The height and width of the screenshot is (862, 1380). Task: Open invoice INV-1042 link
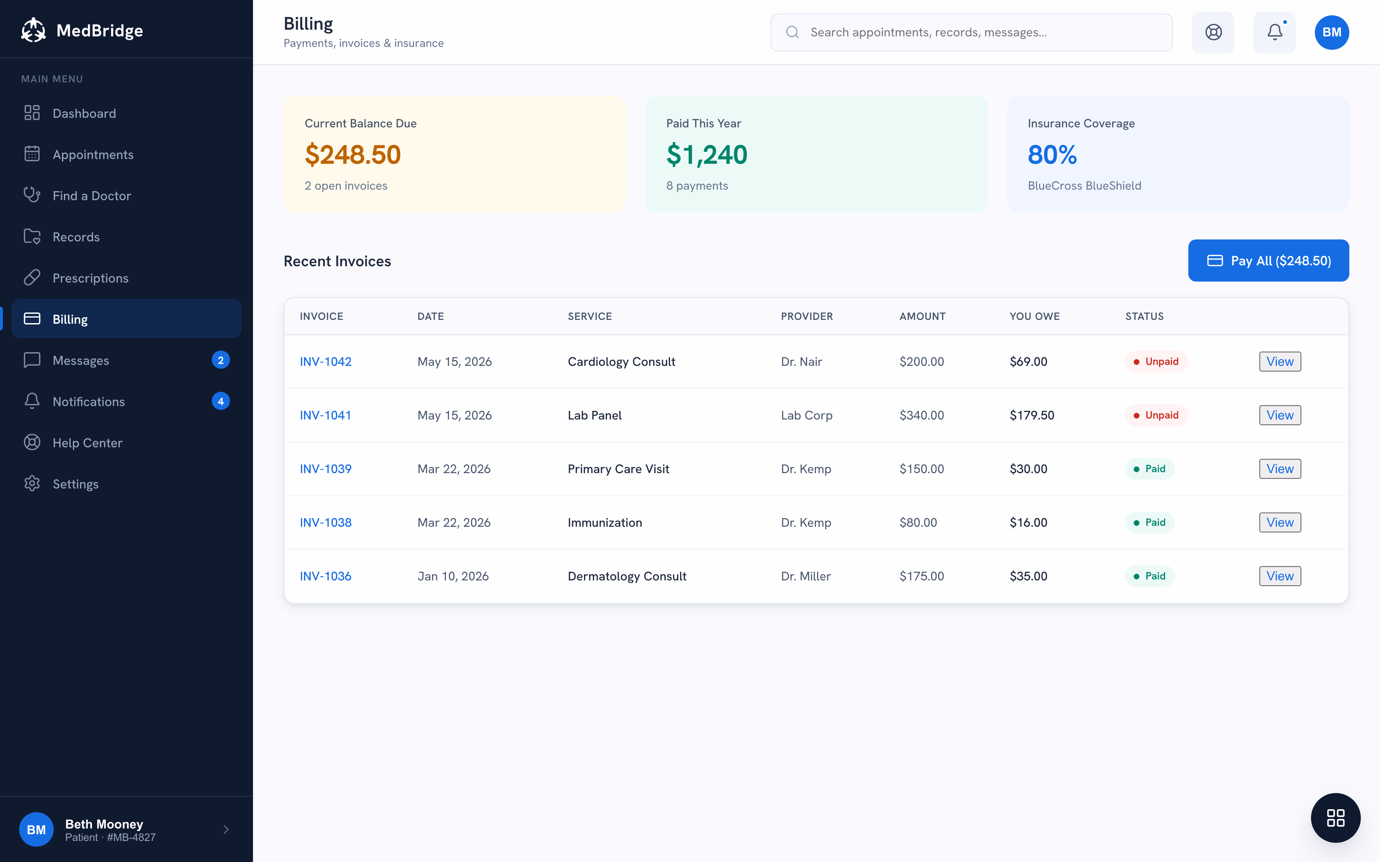(x=326, y=361)
